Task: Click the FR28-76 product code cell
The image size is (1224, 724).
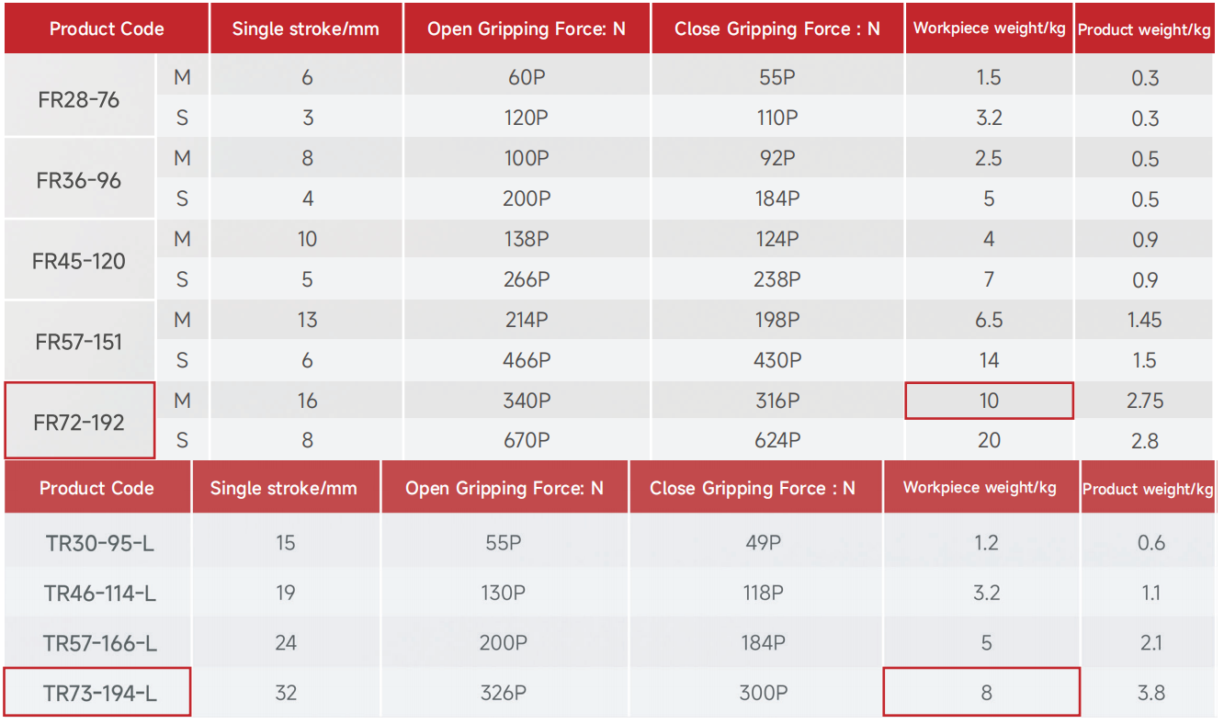Action: point(79,99)
